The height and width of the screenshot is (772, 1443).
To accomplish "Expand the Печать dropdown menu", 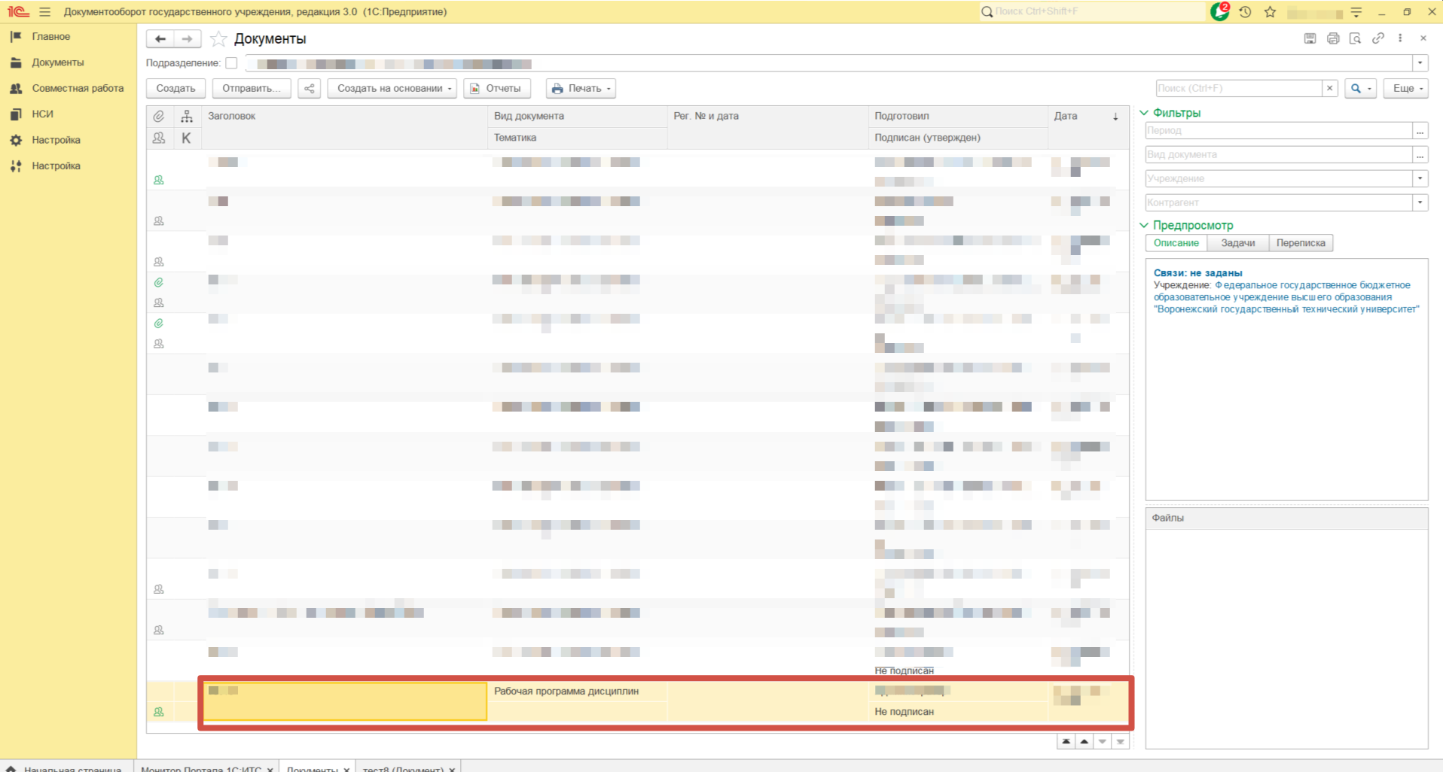I will pyautogui.click(x=581, y=89).
